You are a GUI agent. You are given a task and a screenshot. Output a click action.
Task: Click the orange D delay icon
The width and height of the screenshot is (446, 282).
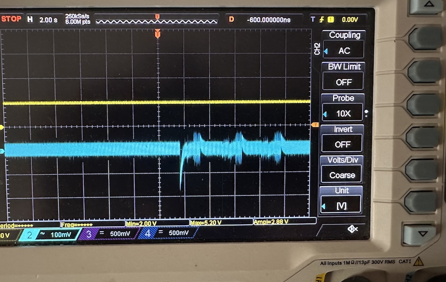pyautogui.click(x=231, y=19)
